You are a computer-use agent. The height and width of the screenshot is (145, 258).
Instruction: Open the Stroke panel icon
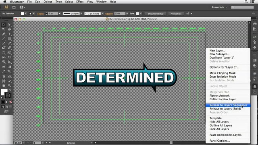[x=255, y=55]
